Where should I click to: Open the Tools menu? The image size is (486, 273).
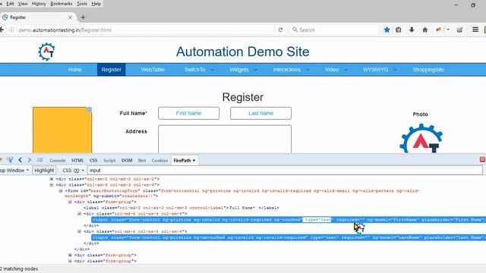coord(82,4)
